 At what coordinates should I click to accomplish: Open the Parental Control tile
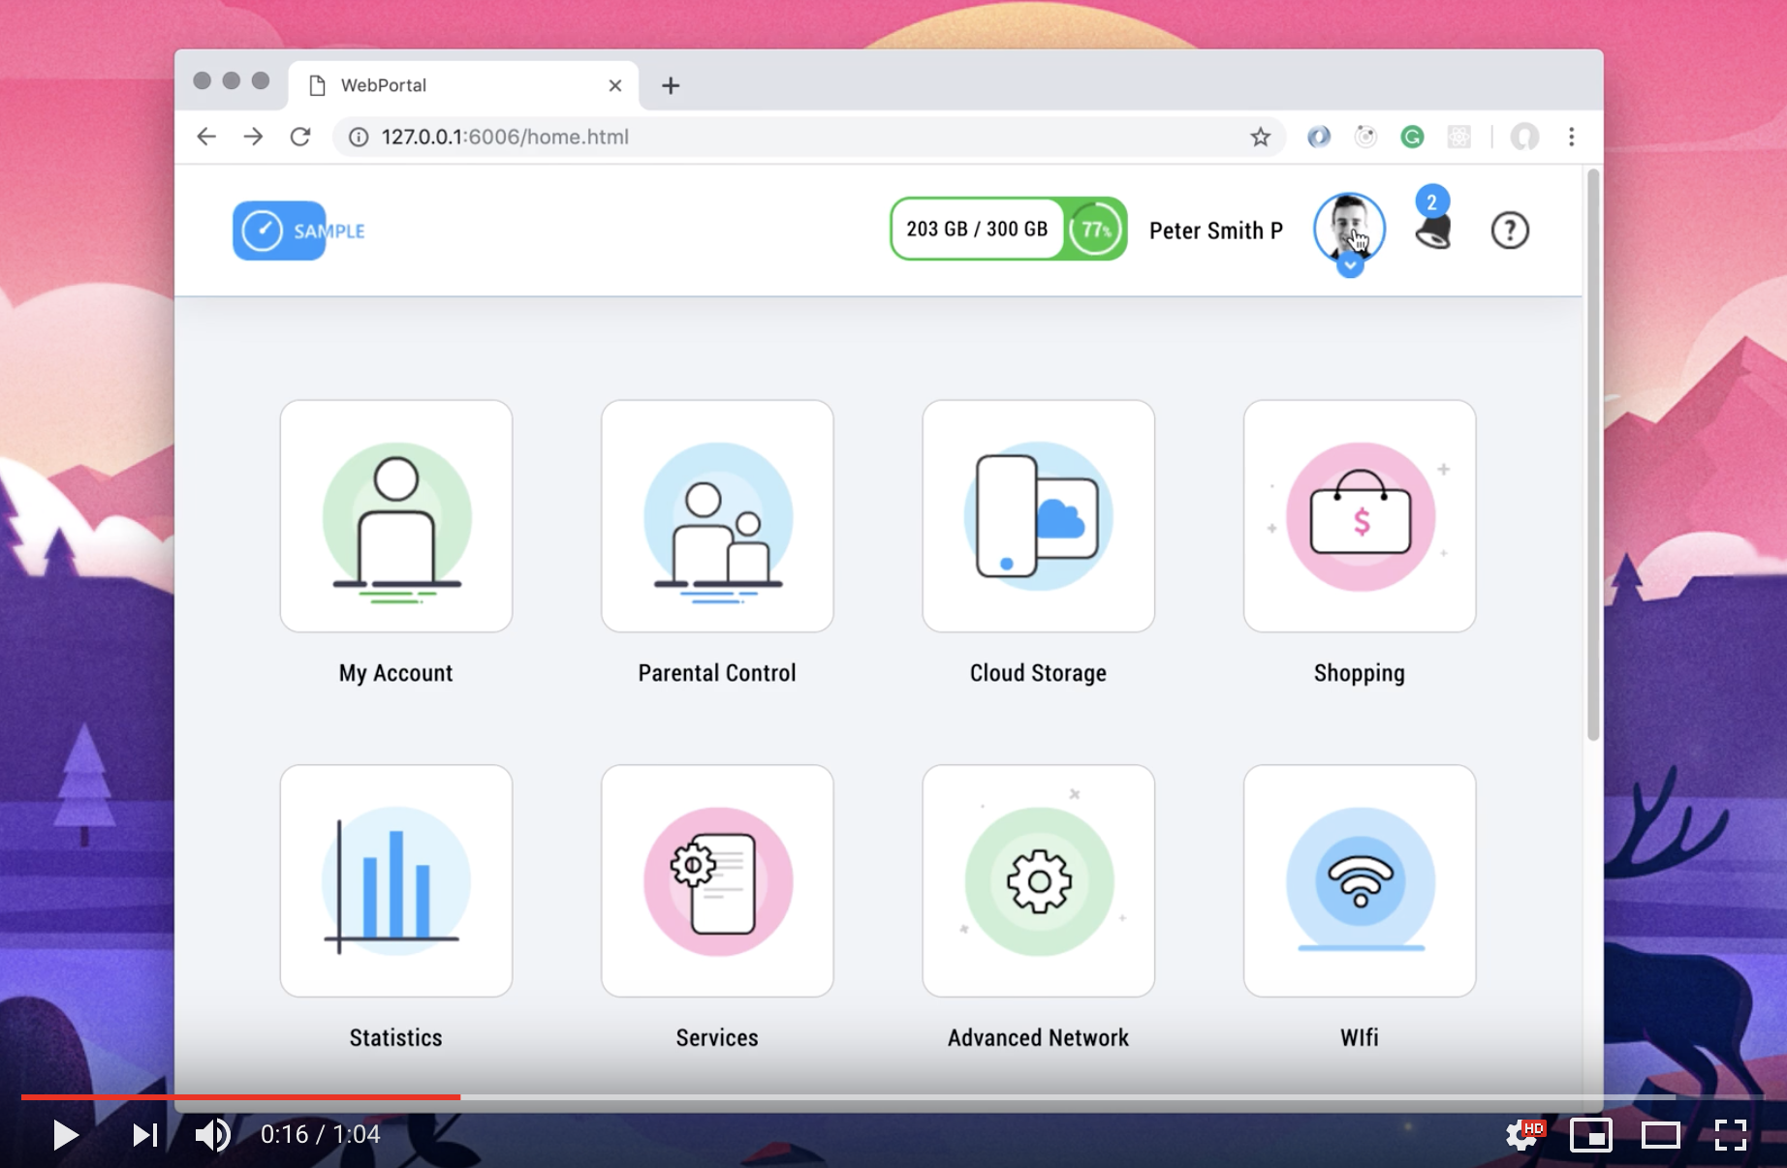717,516
